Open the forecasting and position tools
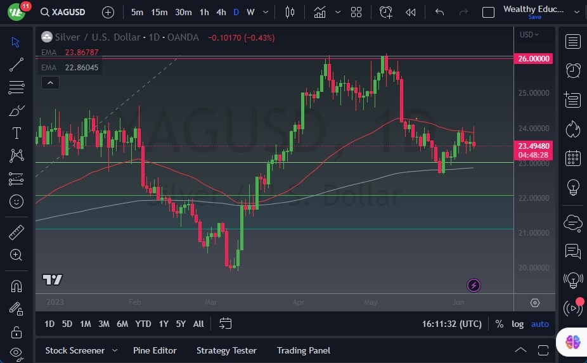 tap(16, 179)
